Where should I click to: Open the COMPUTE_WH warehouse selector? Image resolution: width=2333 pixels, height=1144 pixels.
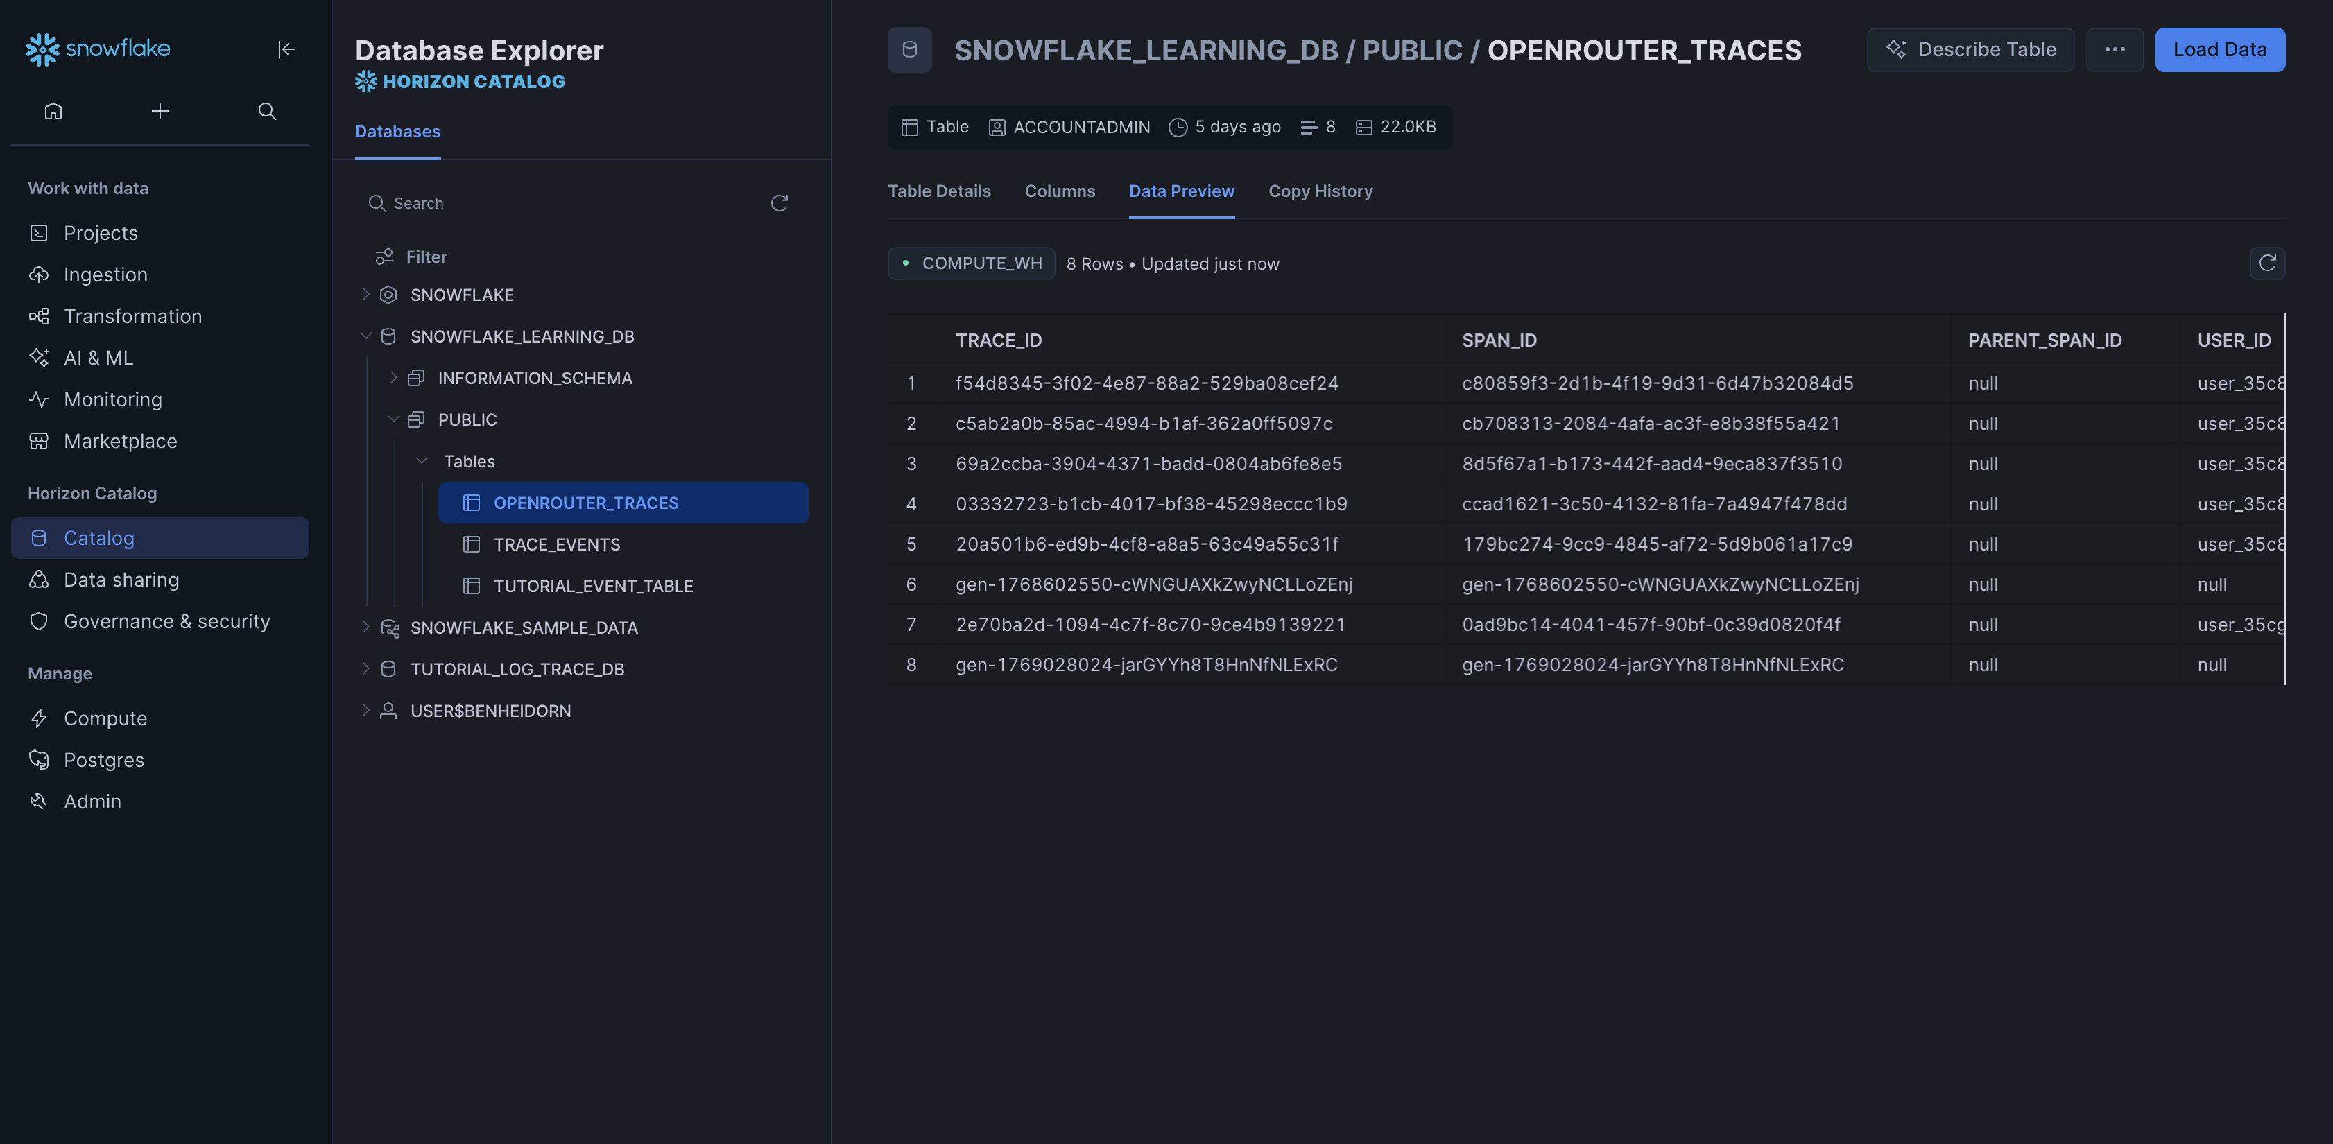(x=971, y=263)
